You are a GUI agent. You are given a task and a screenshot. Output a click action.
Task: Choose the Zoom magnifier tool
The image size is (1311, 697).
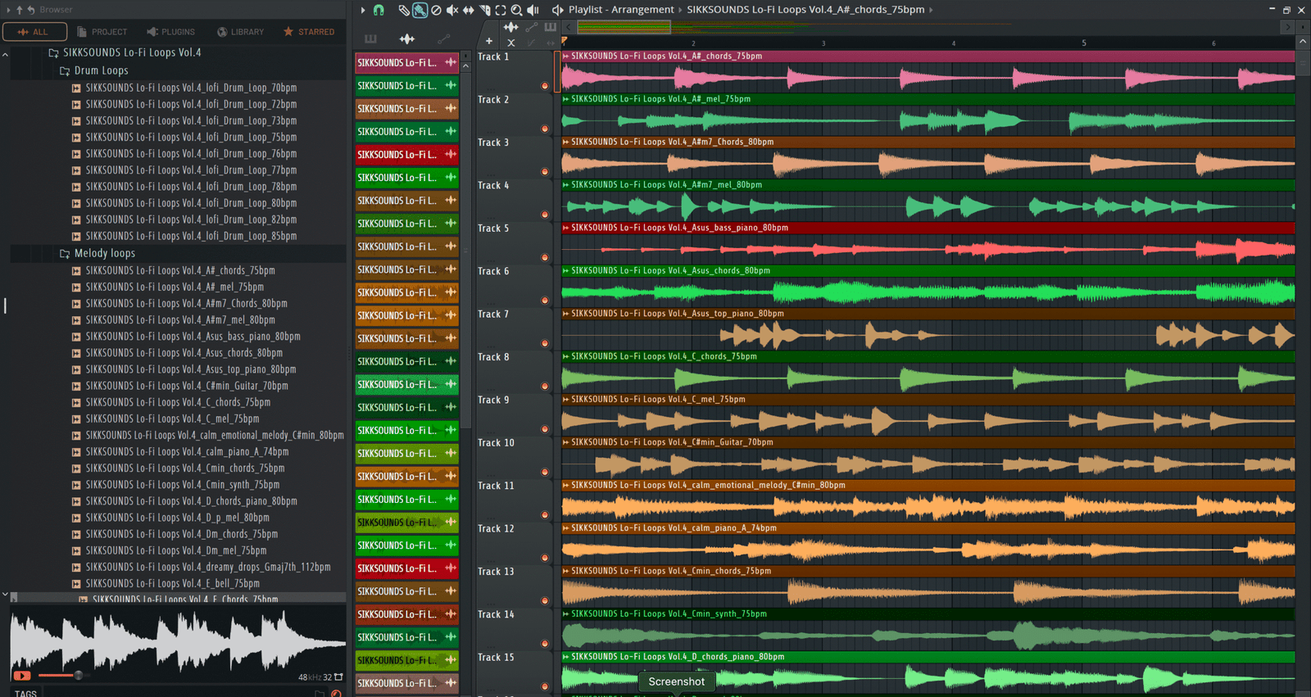[x=517, y=10]
